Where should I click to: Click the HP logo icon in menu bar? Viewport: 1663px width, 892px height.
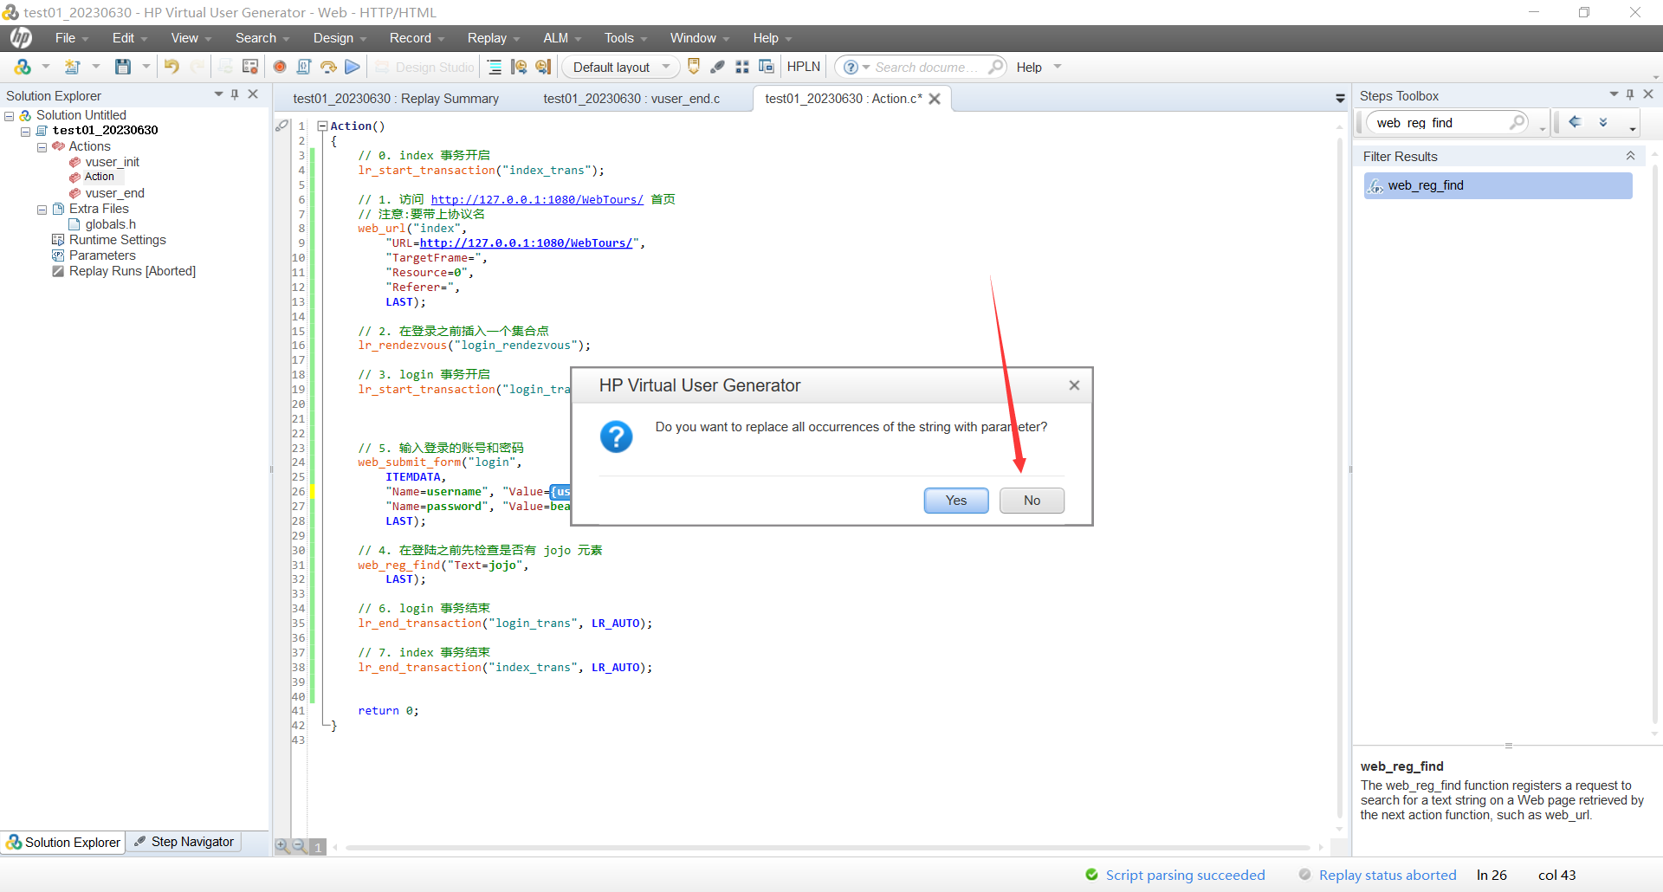point(21,37)
